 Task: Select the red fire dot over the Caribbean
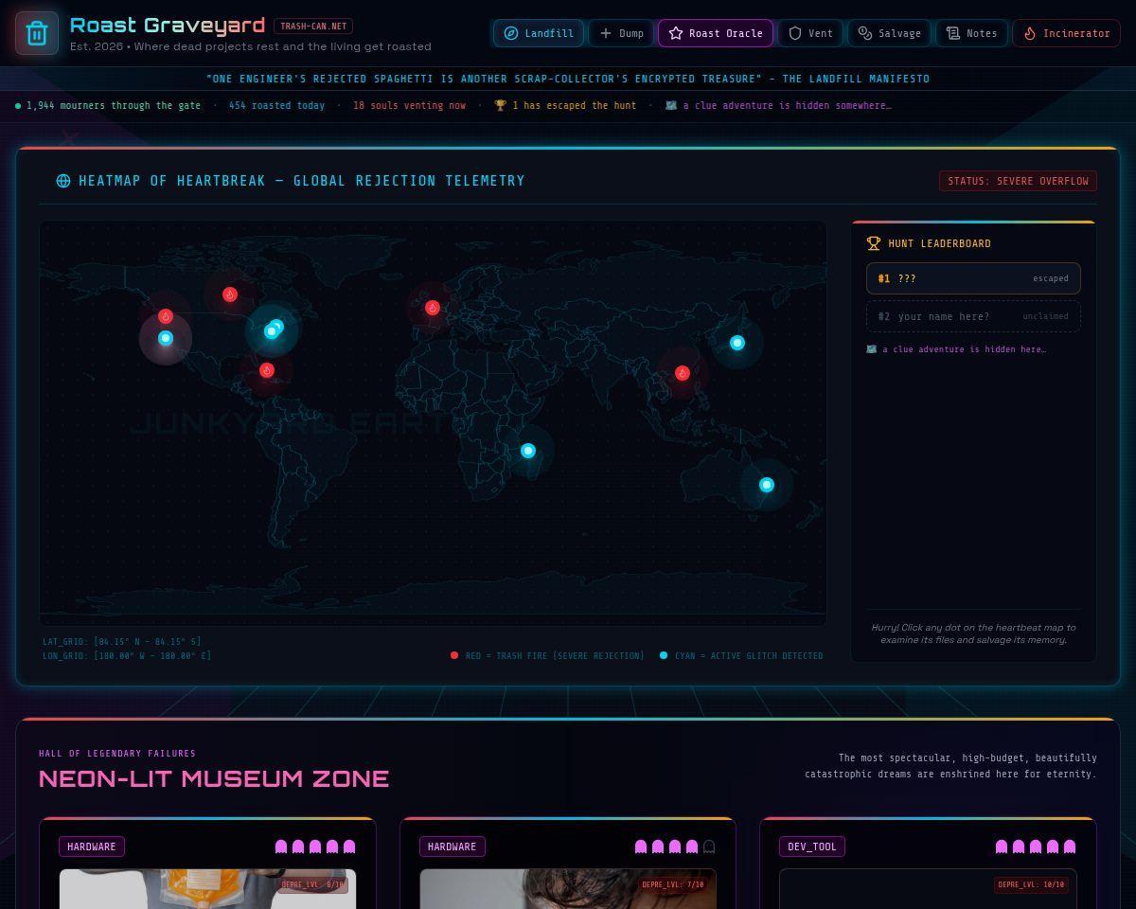pyautogui.click(x=267, y=370)
